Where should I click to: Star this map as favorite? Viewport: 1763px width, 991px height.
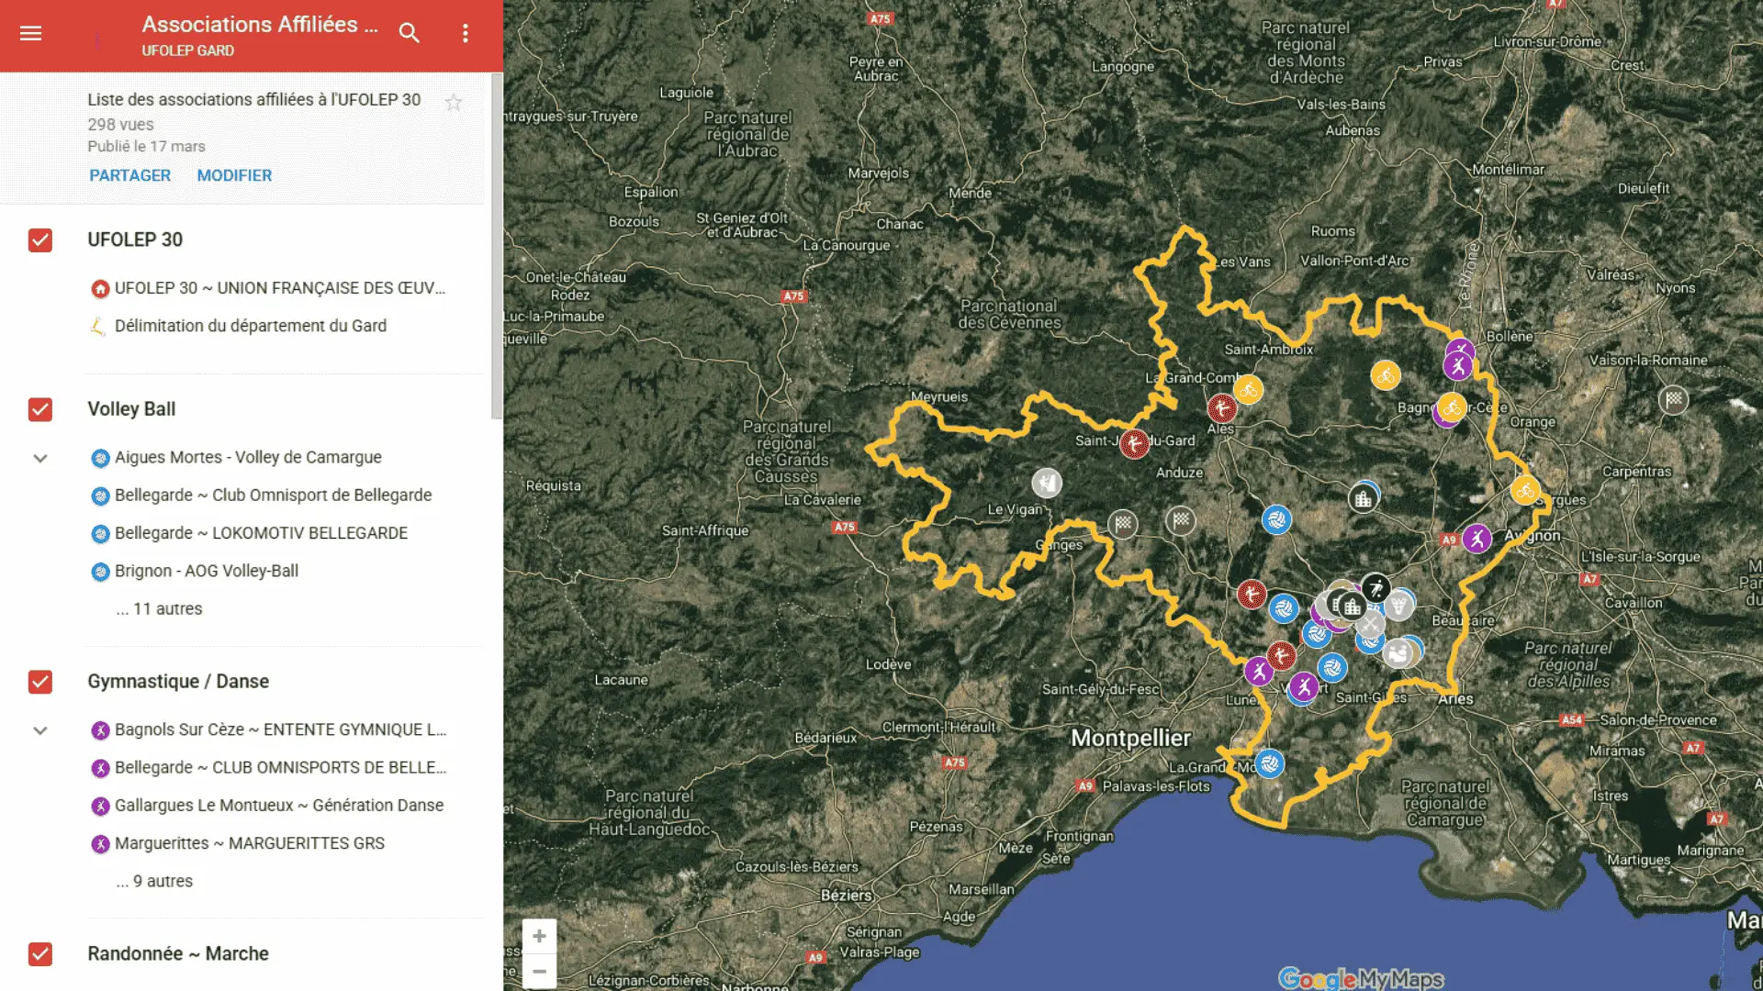pyautogui.click(x=454, y=103)
